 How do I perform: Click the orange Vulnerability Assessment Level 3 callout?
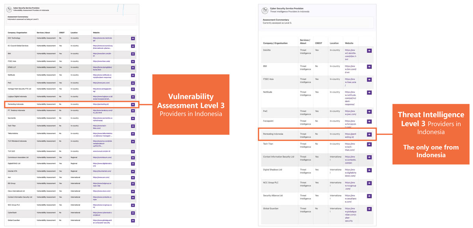tap(191, 105)
